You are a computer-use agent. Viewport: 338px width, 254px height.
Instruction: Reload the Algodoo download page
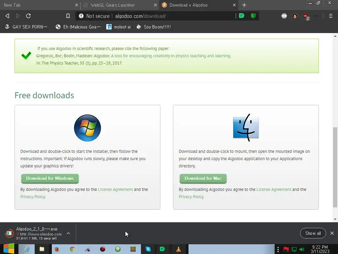[28, 16]
